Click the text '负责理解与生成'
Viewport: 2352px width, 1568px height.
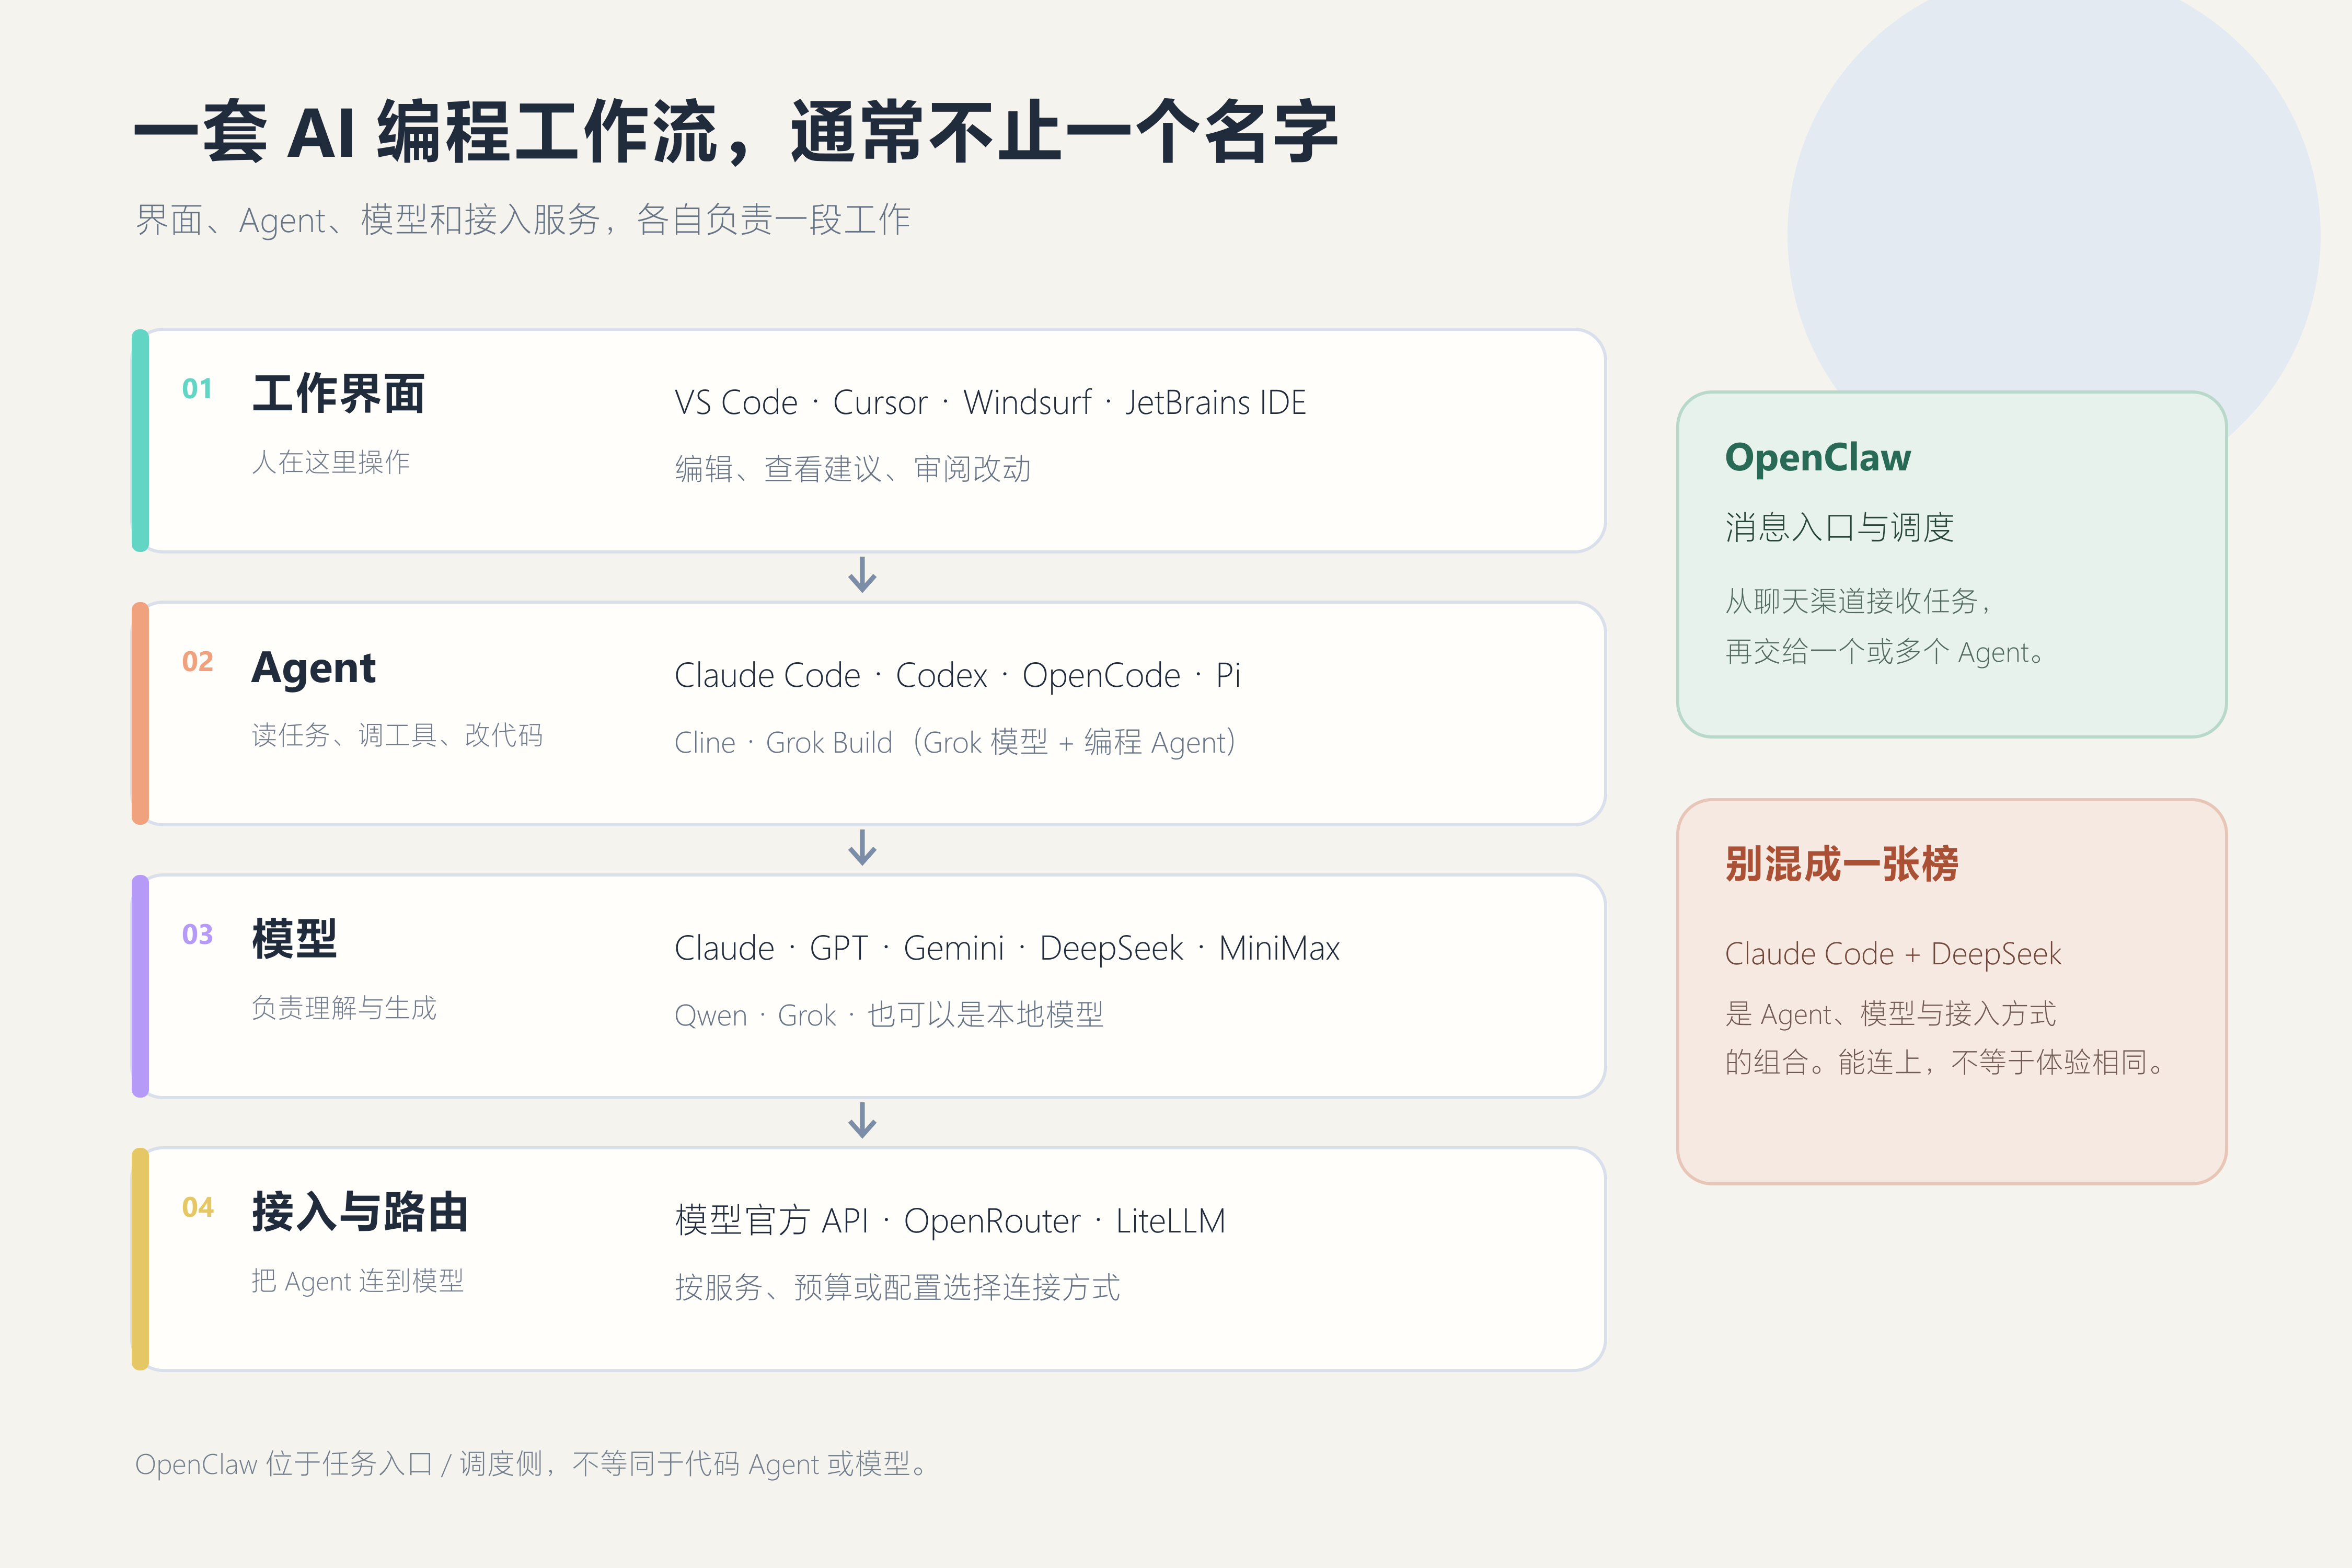click(x=344, y=1008)
